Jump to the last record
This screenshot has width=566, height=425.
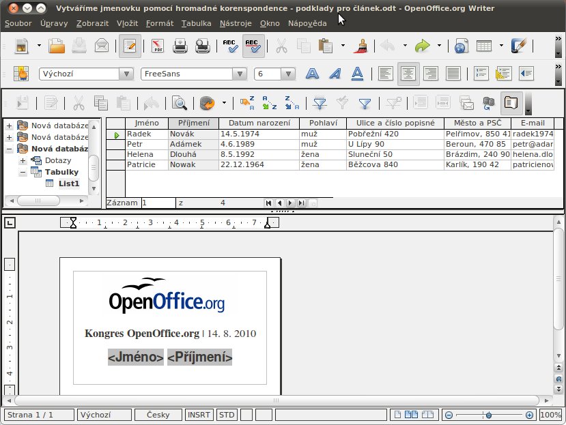(x=301, y=203)
